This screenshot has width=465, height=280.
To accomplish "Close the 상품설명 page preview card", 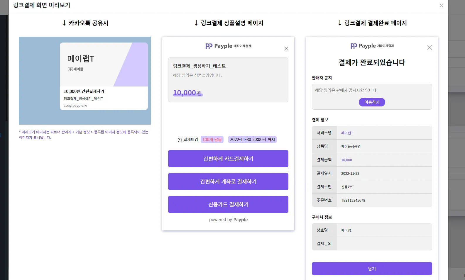I will pos(286,49).
